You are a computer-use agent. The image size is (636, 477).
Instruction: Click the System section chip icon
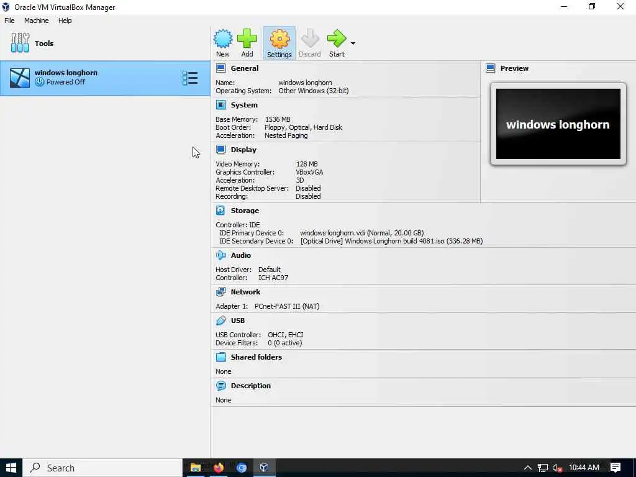[220, 105]
